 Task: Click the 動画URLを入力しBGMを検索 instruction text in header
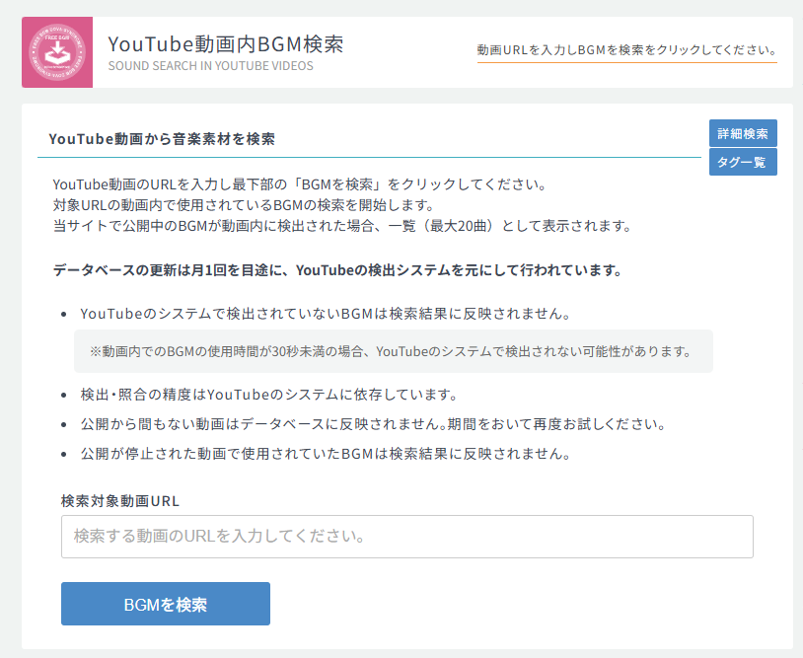point(626,49)
